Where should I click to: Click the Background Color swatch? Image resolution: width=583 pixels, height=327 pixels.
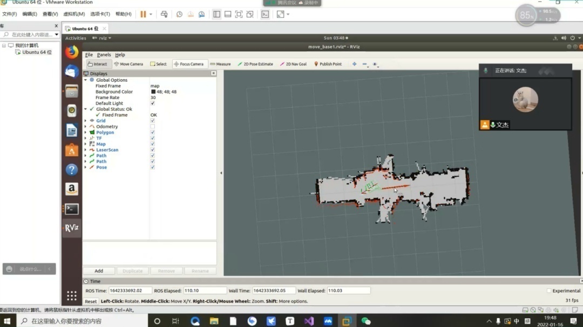153,92
